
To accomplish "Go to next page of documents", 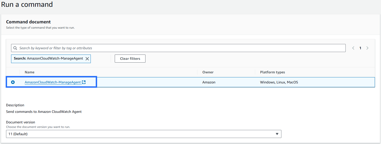I will [x=367, y=48].
